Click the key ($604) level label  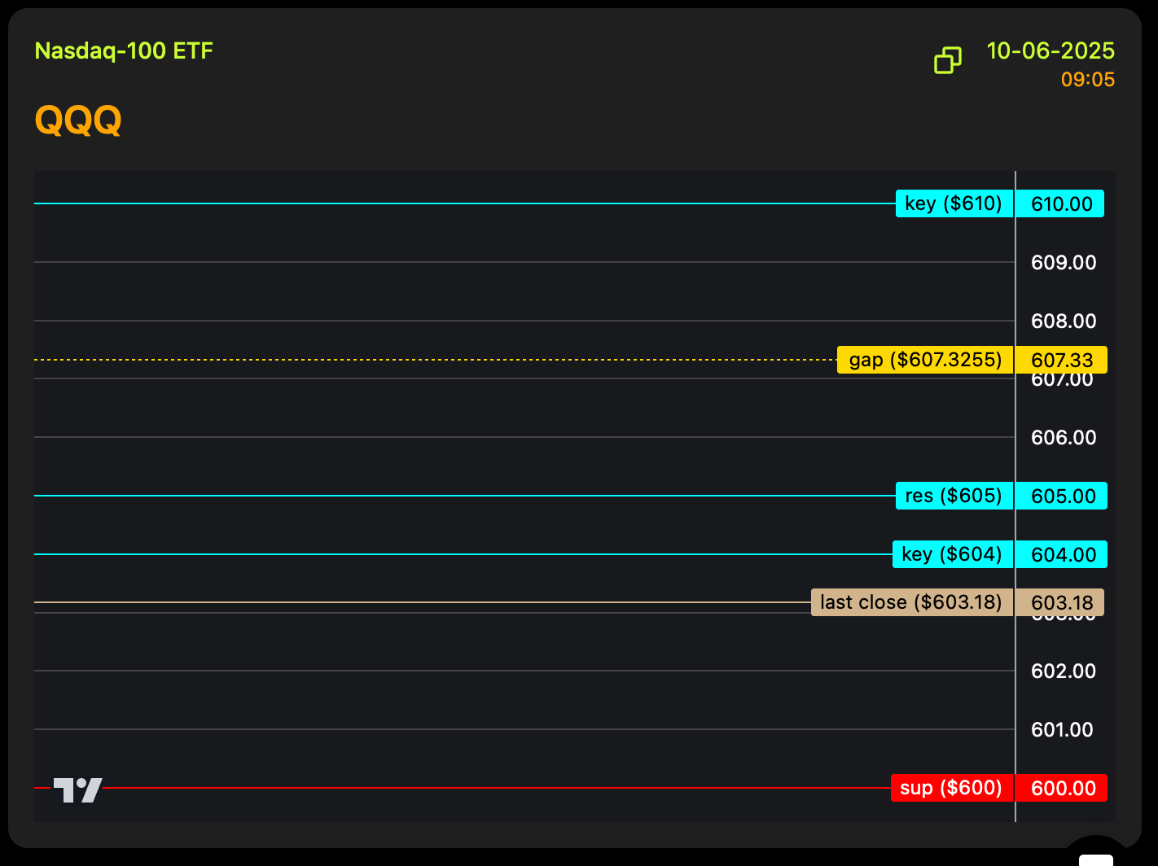[x=952, y=554]
